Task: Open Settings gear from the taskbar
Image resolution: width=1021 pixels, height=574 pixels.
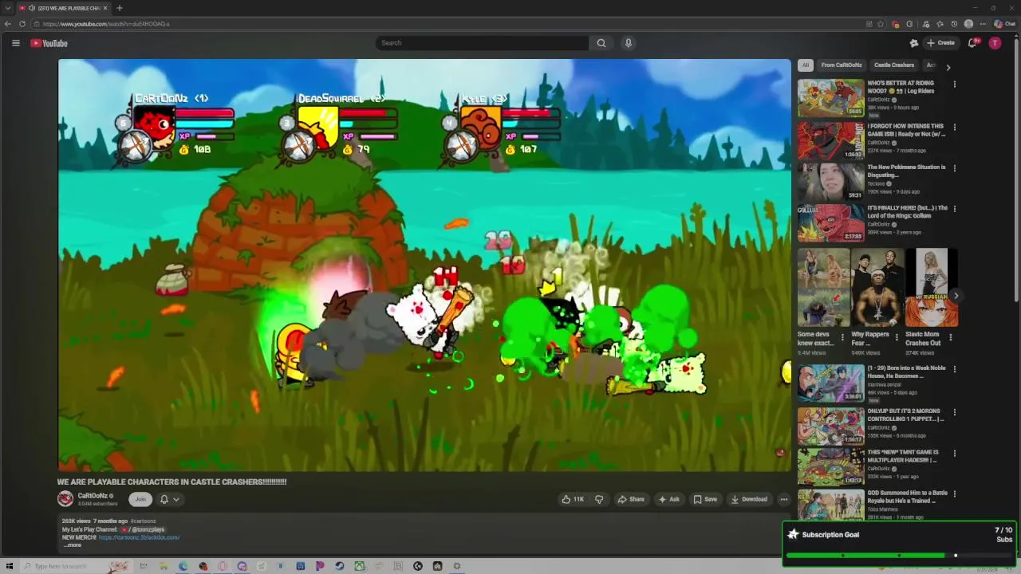Action: [457, 566]
